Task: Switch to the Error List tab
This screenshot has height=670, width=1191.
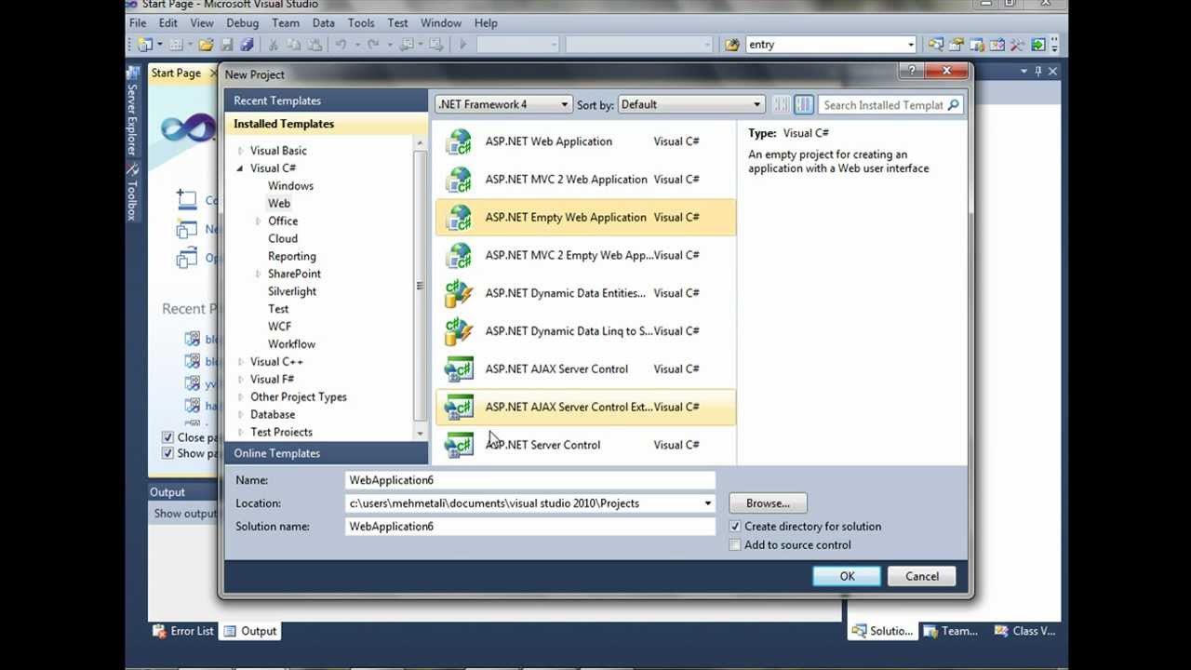Action: [x=184, y=631]
